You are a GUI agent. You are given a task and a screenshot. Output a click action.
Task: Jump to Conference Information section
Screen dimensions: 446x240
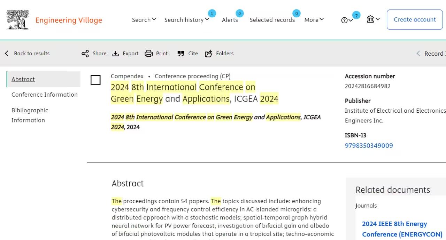45,95
